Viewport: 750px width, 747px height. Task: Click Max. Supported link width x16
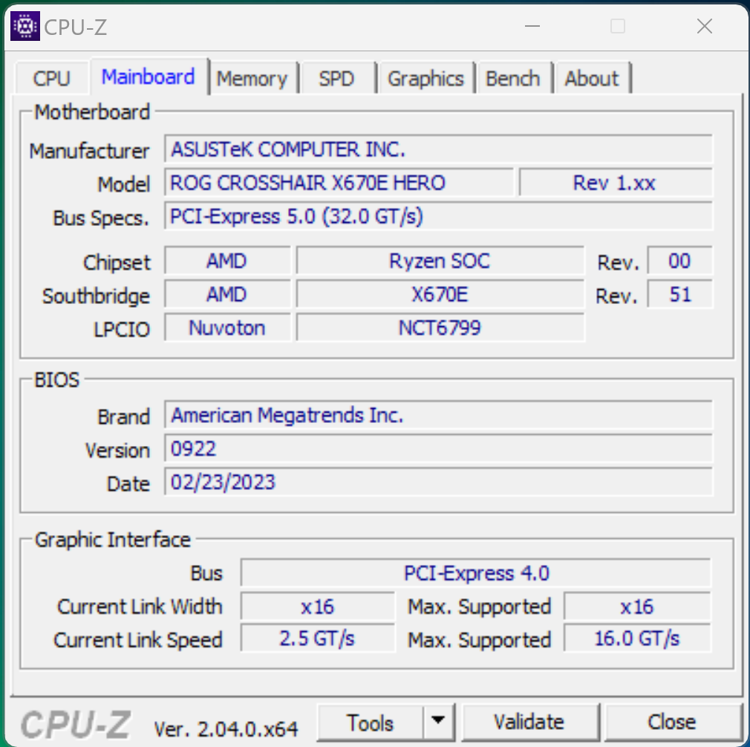(x=638, y=607)
